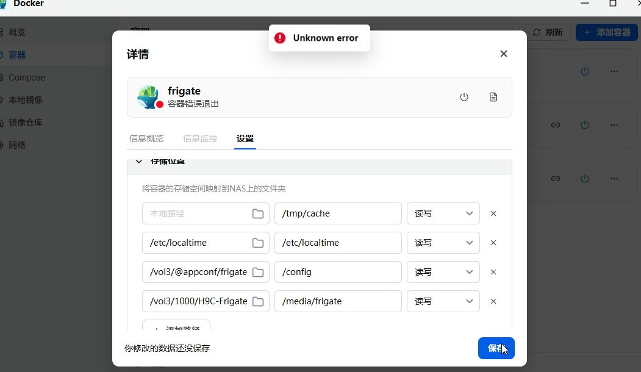The image size is (641, 372).
Task: Click the frigate container whale image
Action: point(148,97)
